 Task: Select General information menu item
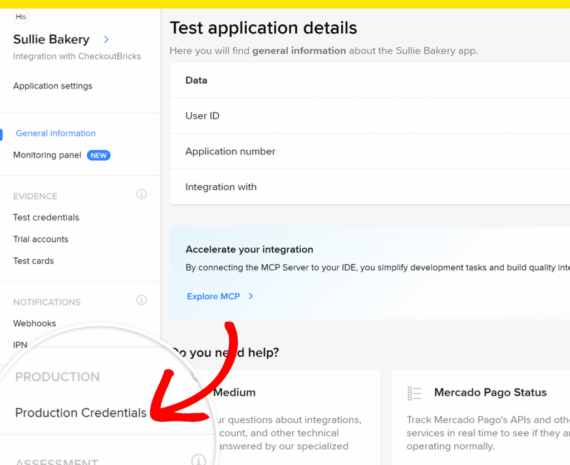56,133
